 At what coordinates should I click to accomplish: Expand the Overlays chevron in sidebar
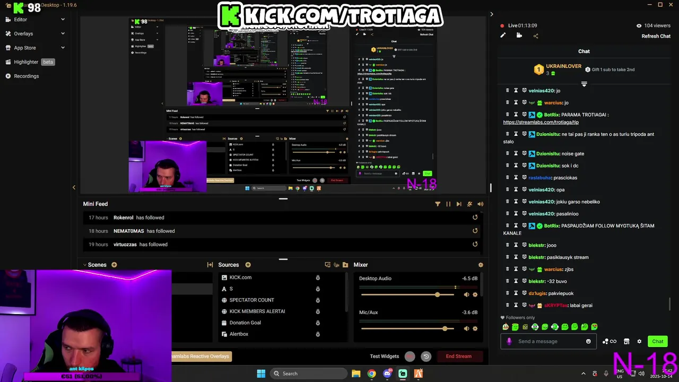coord(63,33)
